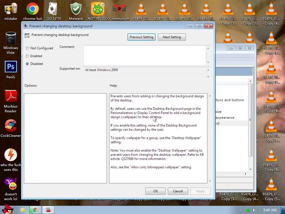Select the orange lightning bolt desktop icon
285x214 pixels.
11,160
